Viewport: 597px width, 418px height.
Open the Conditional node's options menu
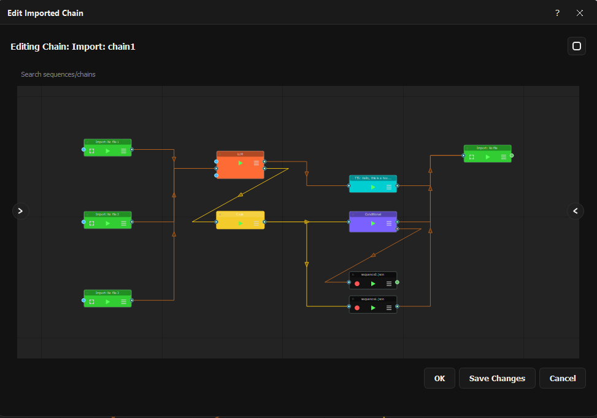(x=389, y=223)
